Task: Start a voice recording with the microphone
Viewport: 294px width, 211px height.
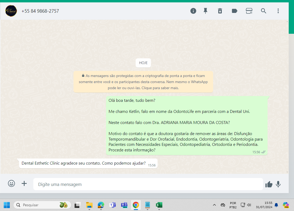Action: click(x=278, y=184)
